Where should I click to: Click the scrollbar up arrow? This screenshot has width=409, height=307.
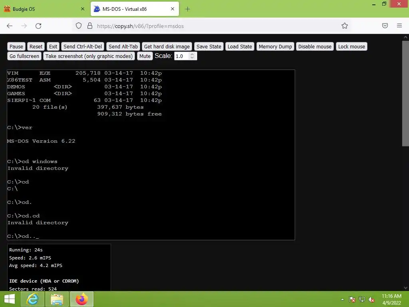pos(405,37)
